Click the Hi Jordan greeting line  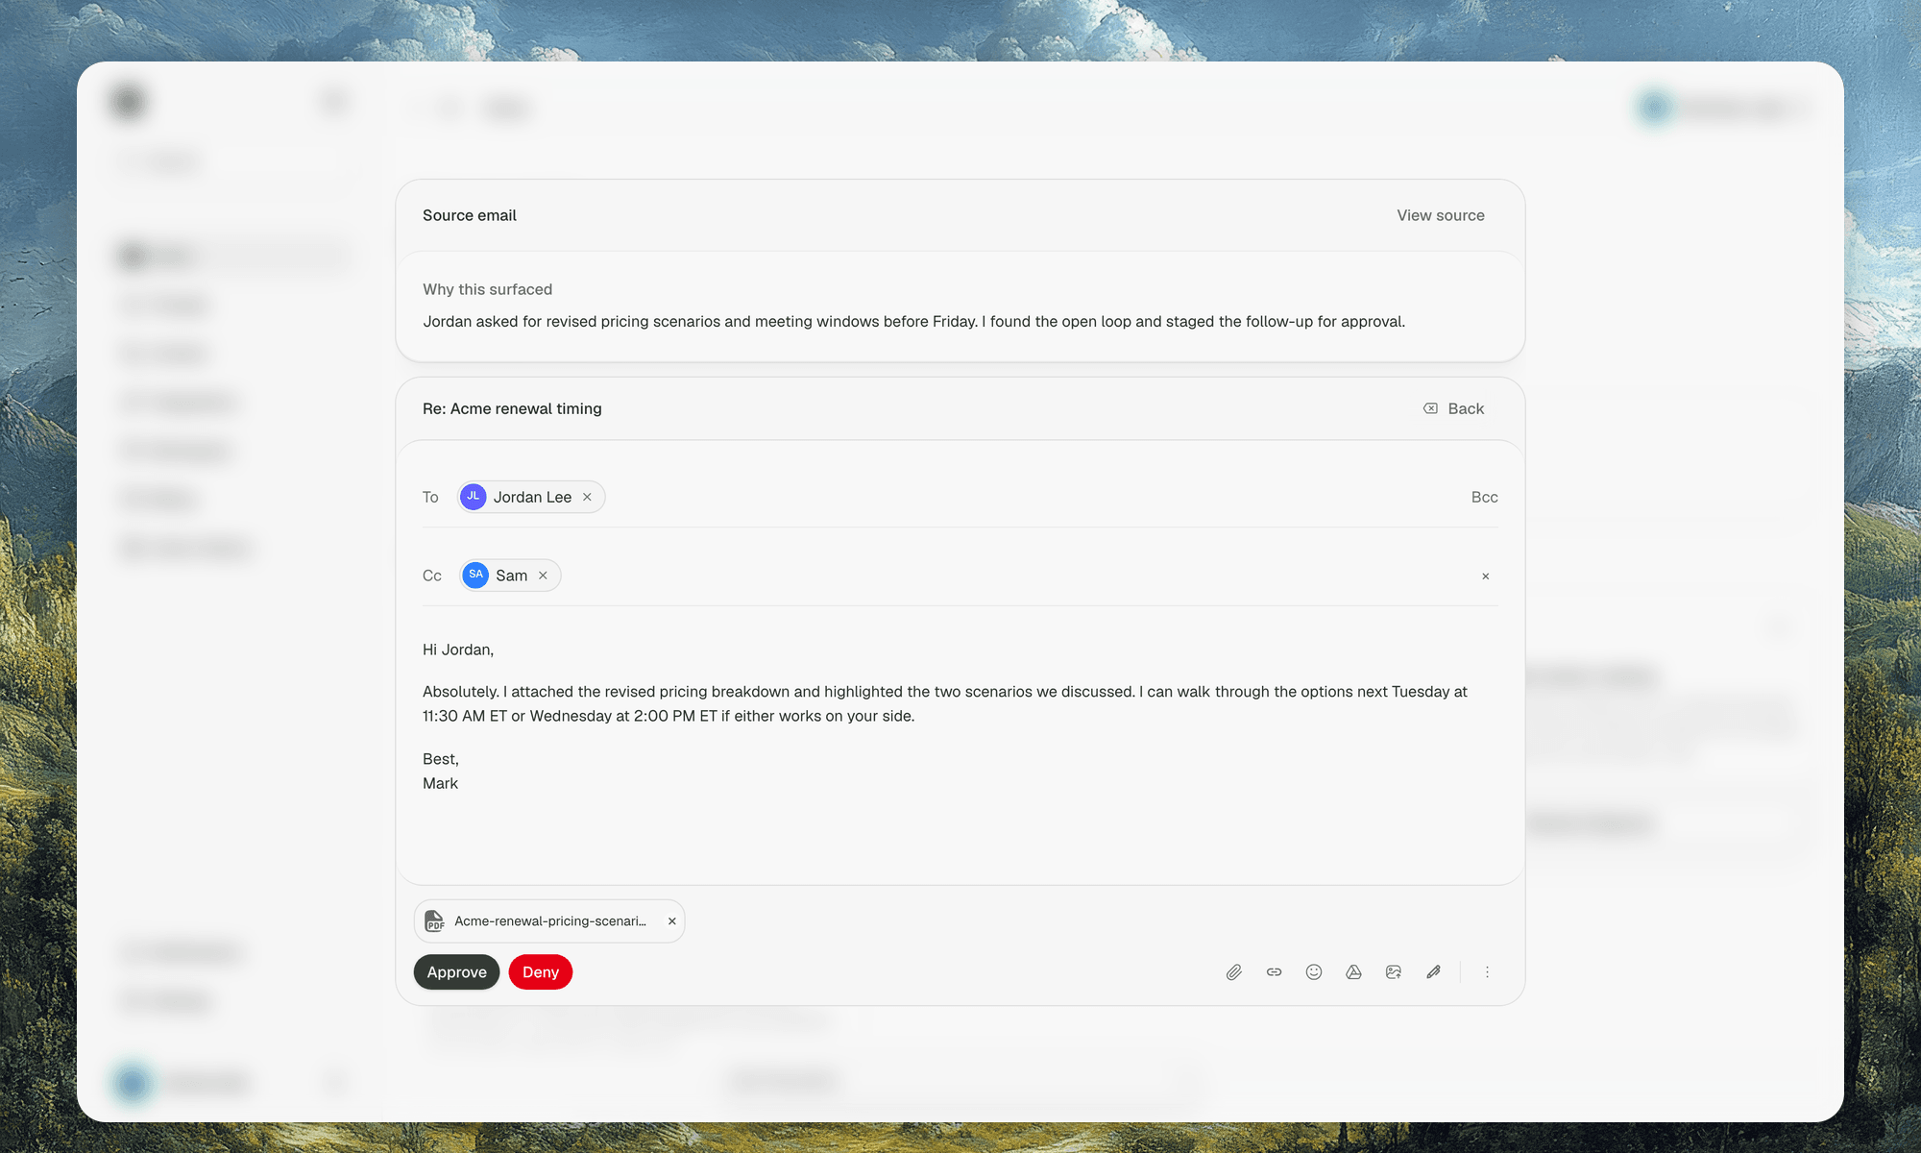tap(458, 650)
